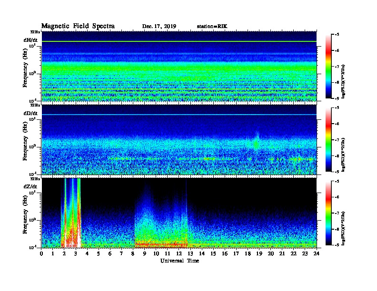Click hour 23 on the time axis
Image resolution: width=377 pixels, height=291 pixels.
tap(305, 253)
